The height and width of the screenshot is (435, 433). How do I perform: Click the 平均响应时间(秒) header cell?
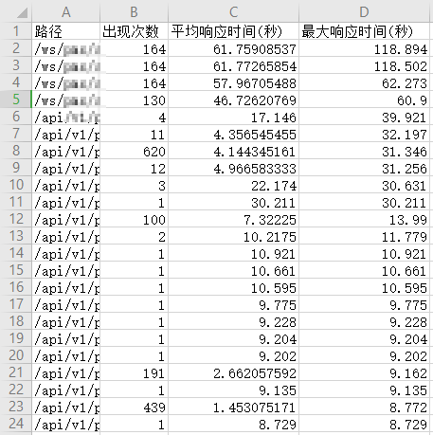(x=233, y=31)
